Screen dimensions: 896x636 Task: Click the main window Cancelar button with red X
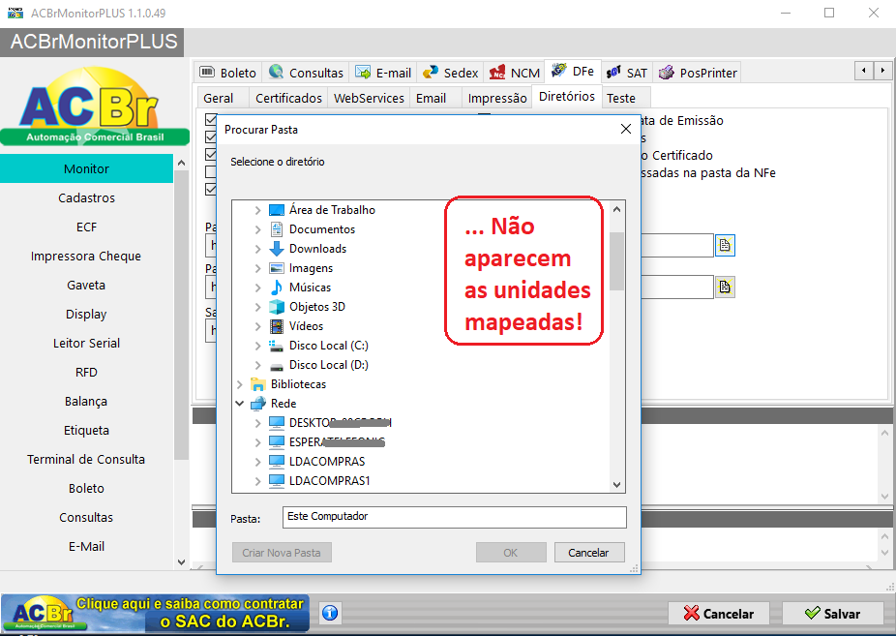pyautogui.click(x=719, y=614)
